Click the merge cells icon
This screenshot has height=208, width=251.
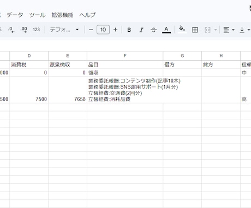[207, 30]
